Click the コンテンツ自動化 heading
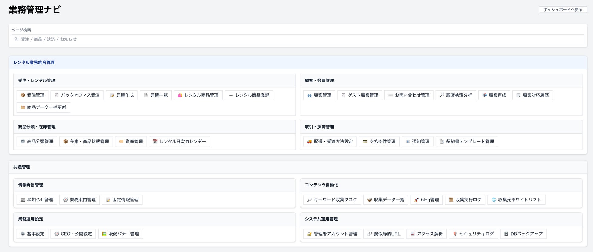Viewport: 593px width, 252px height. [321, 185]
